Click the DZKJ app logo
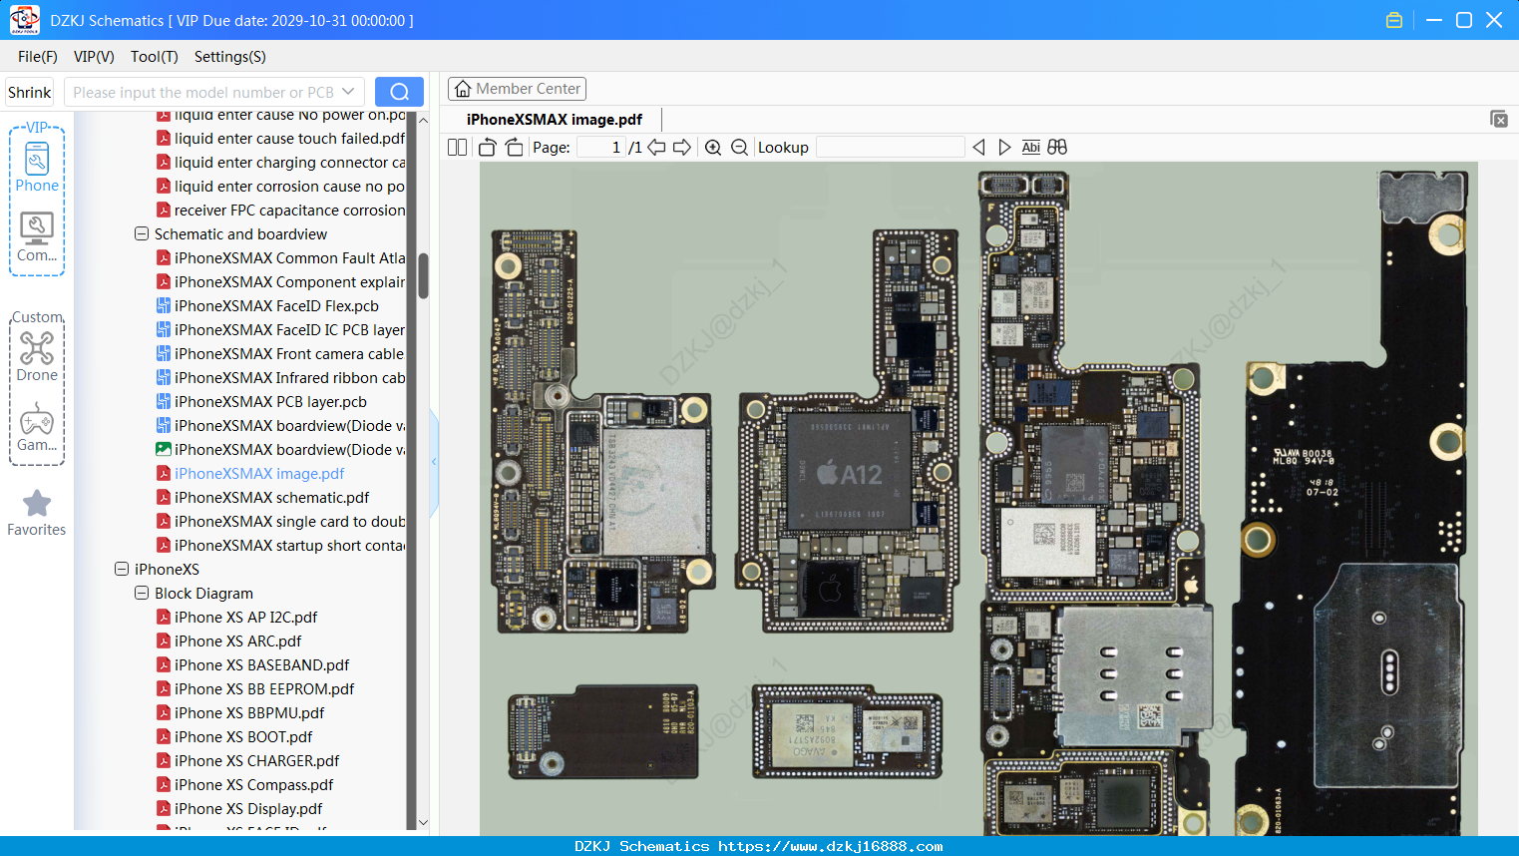This screenshot has height=856, width=1519. tap(24, 20)
